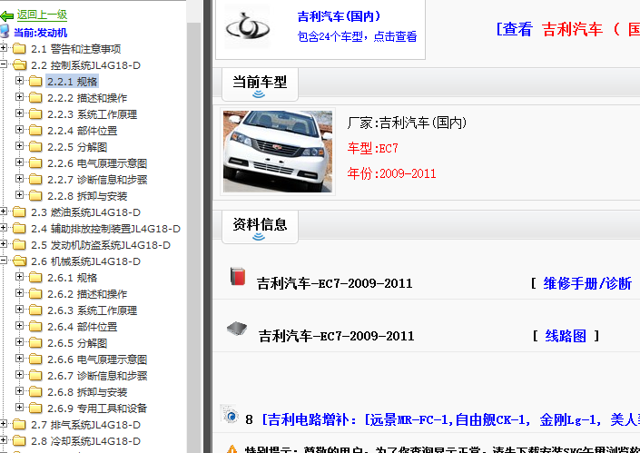
Task: Click folder icon beside 2.6.7 诊断信息和步骤
Action: [x=35, y=376]
